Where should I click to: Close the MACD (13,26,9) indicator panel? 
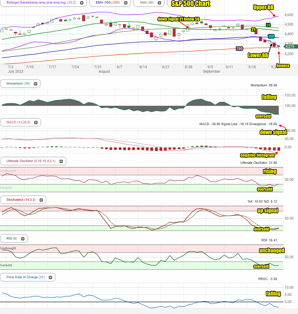click(36, 122)
